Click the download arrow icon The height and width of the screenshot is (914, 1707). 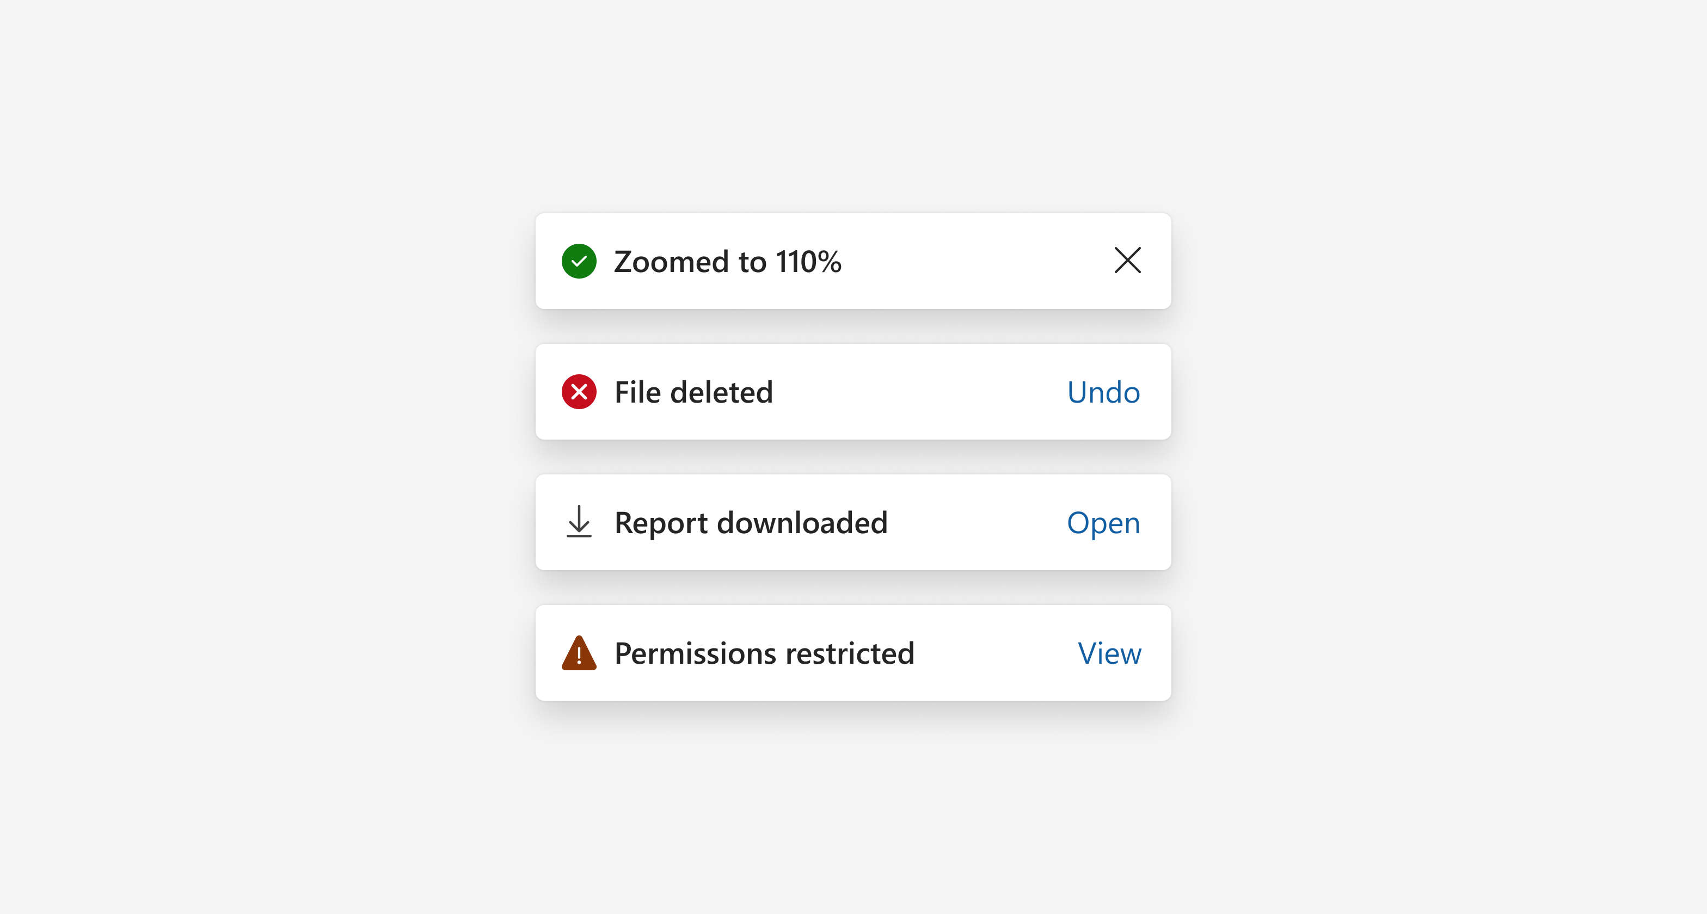(x=579, y=521)
